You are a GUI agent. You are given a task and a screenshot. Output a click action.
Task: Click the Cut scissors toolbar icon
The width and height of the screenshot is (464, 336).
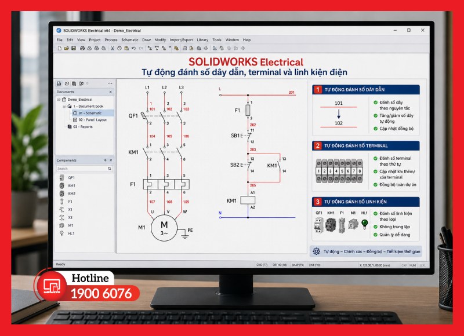click(113, 48)
